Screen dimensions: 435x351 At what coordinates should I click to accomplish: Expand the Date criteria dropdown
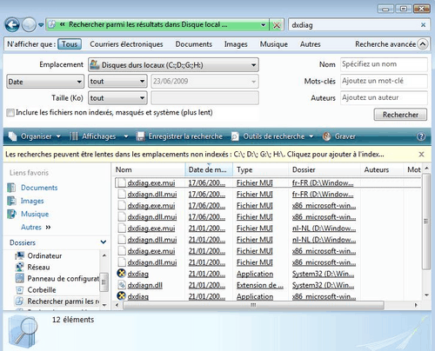(45, 82)
